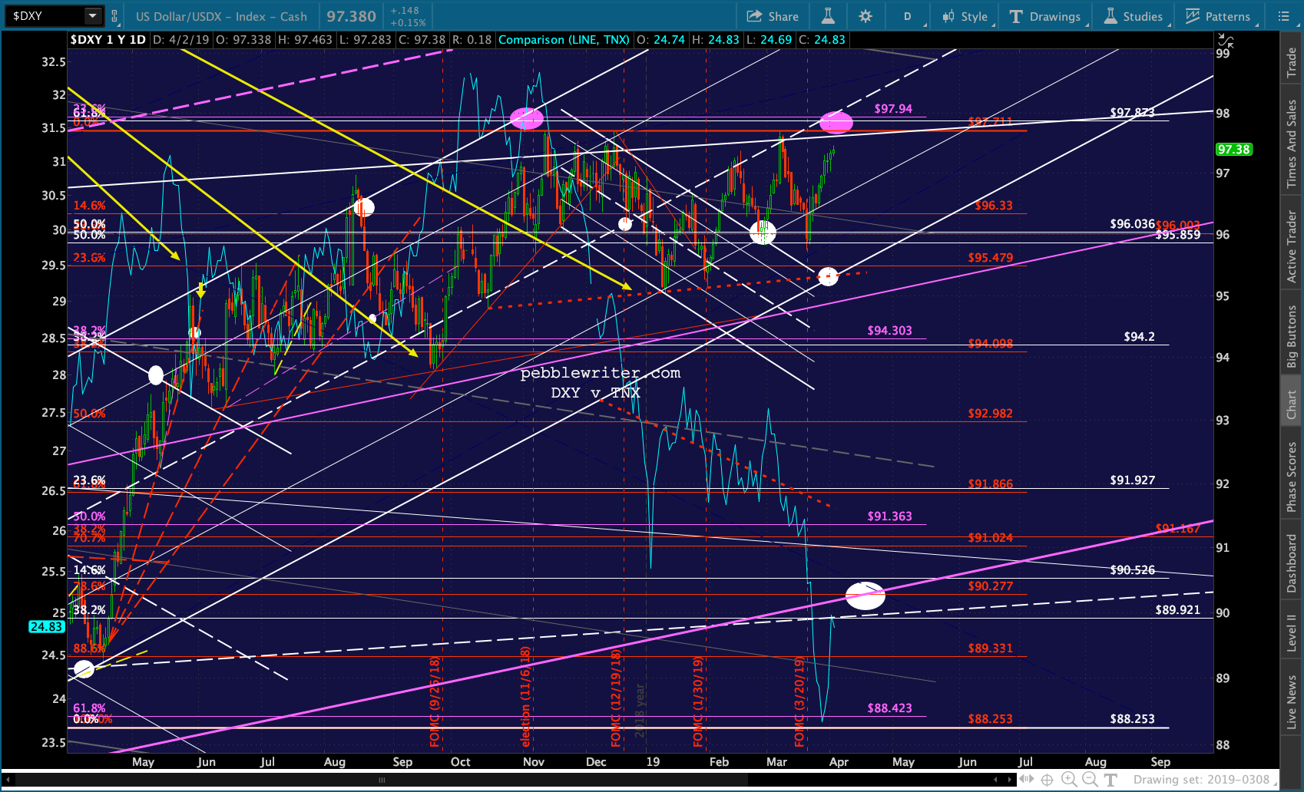Screen dimensions: 1304x792
Task: Open the Studies menu
Action: coord(1134,16)
